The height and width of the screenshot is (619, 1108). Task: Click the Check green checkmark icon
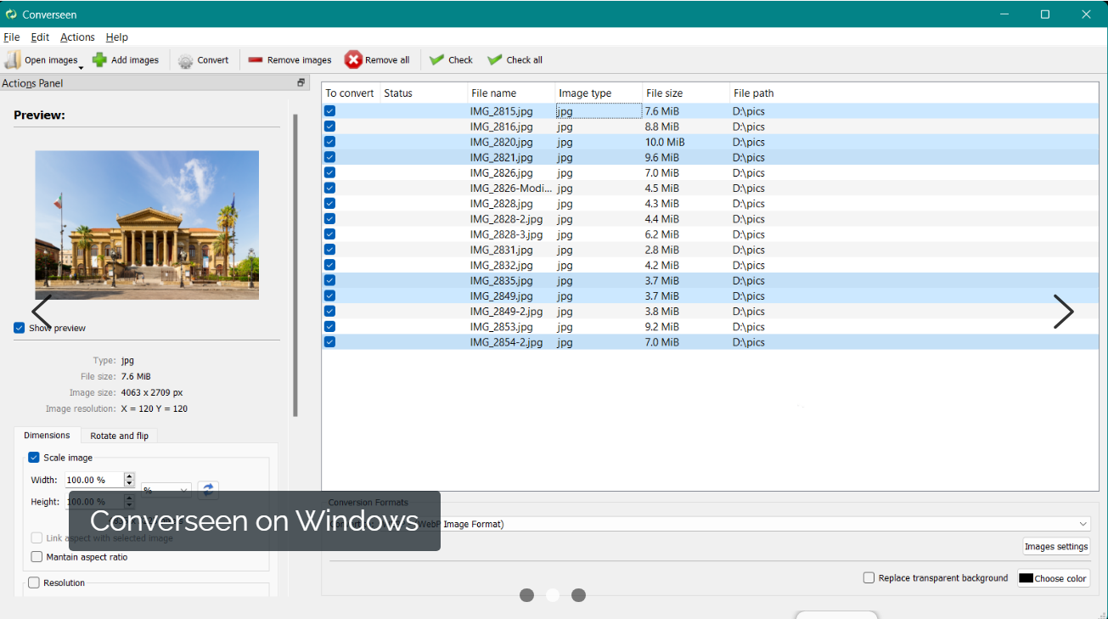[437, 60]
